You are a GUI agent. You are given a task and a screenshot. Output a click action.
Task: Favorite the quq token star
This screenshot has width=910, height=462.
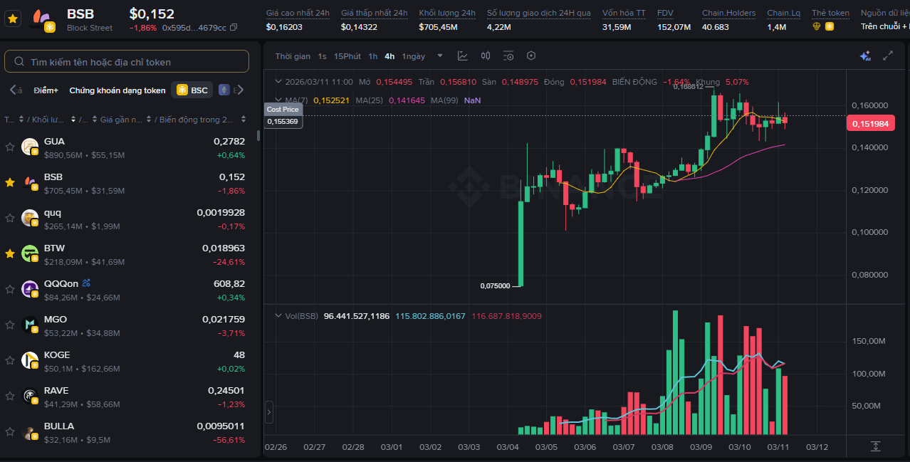click(10, 219)
